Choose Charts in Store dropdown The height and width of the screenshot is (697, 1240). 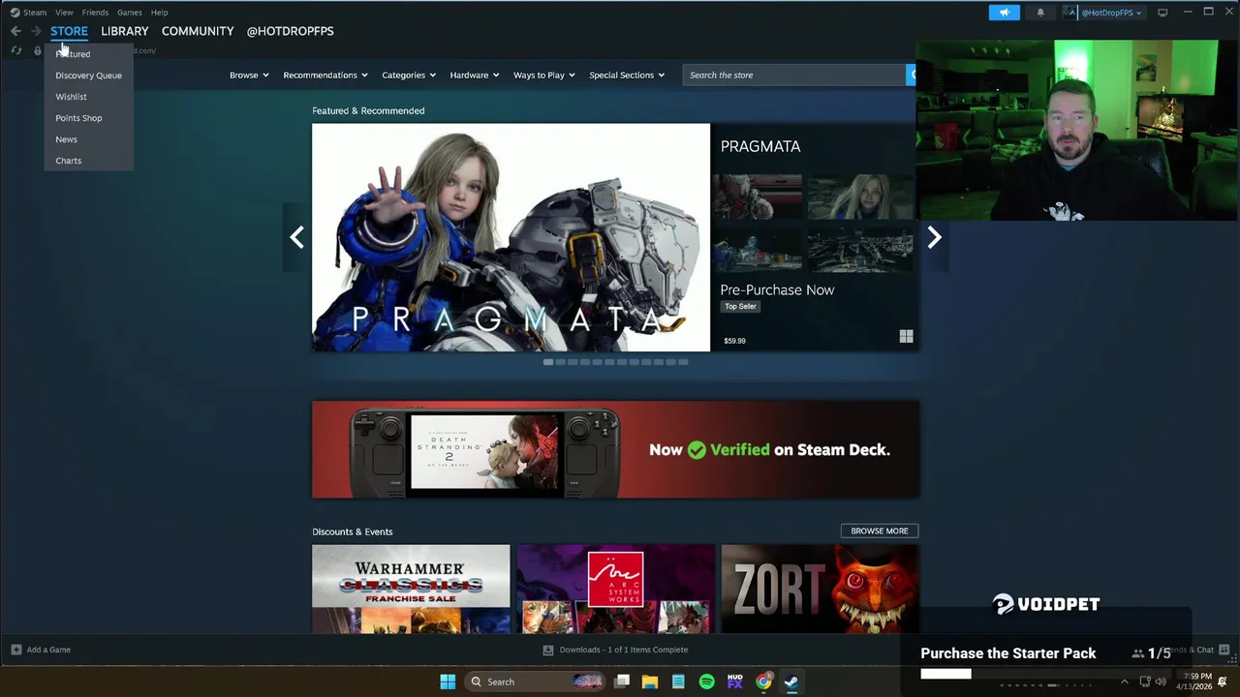88,161
